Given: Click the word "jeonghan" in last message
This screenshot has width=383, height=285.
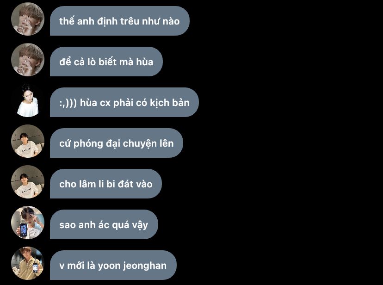Looking at the screenshot, I should (145, 266).
